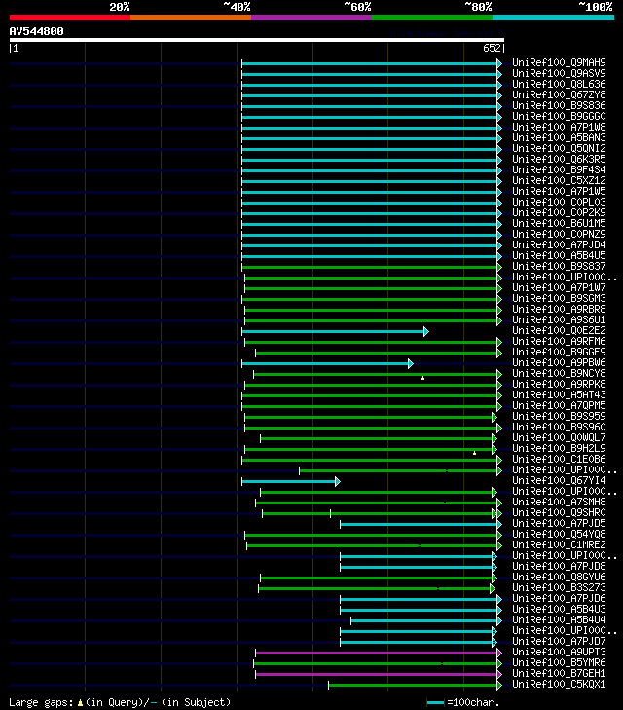623x710 pixels.
Task: Click the cyan alignment bar for A9PBW6
Action: [x=327, y=364]
